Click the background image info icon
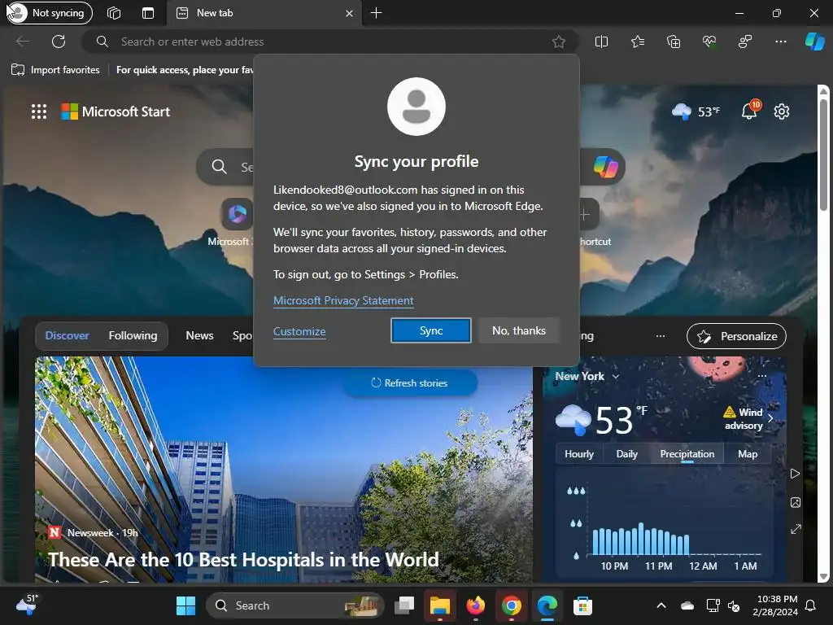833x625 pixels. 796,502
